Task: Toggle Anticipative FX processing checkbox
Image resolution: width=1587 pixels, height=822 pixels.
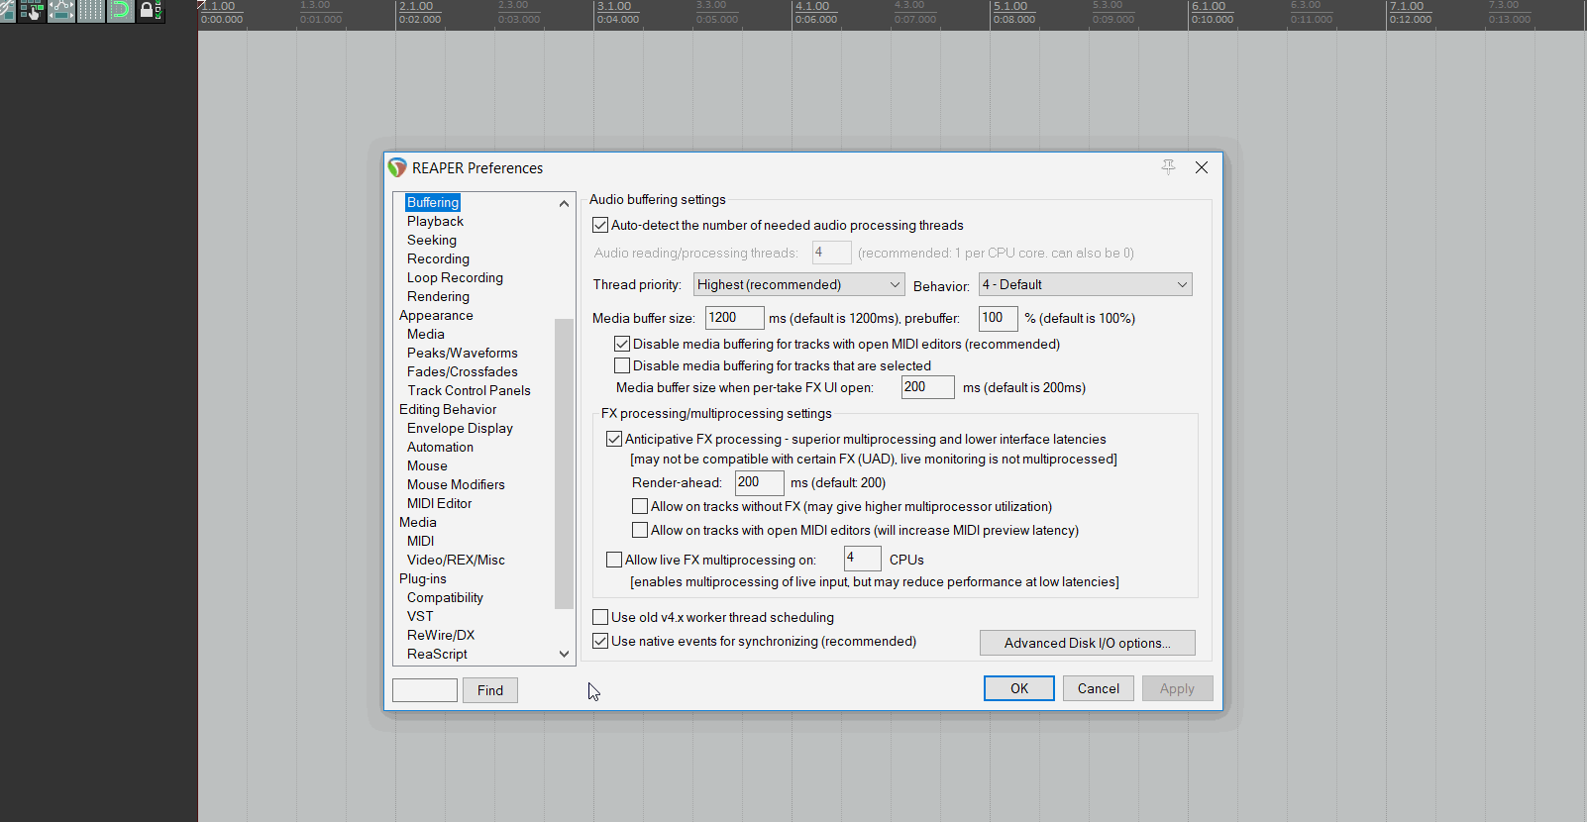Action: pos(614,439)
